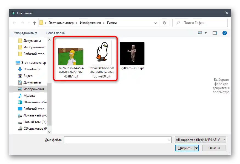240x164 pixels.
Task: Click file name f5baef4b6b6677020ab8d091ef78a3bc_w200.gif
Action: coord(102,72)
